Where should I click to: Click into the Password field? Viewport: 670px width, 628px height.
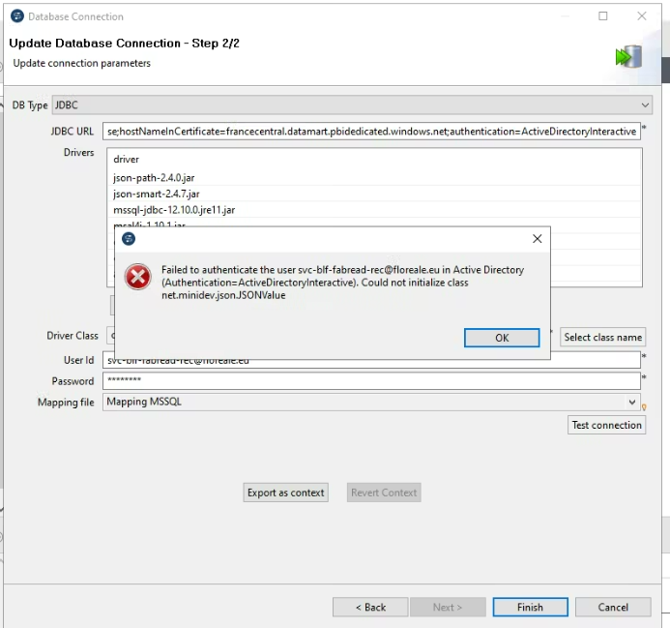point(371,380)
